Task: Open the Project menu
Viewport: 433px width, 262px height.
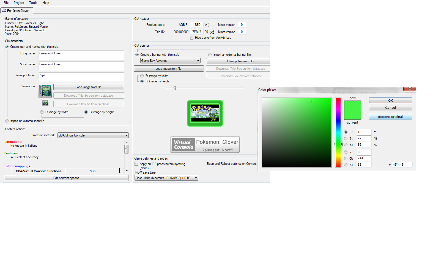Action: [x=19, y=3]
